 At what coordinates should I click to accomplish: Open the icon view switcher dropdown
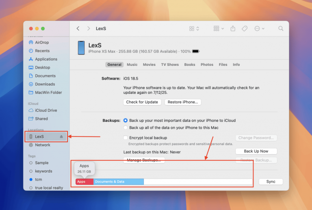194,28
